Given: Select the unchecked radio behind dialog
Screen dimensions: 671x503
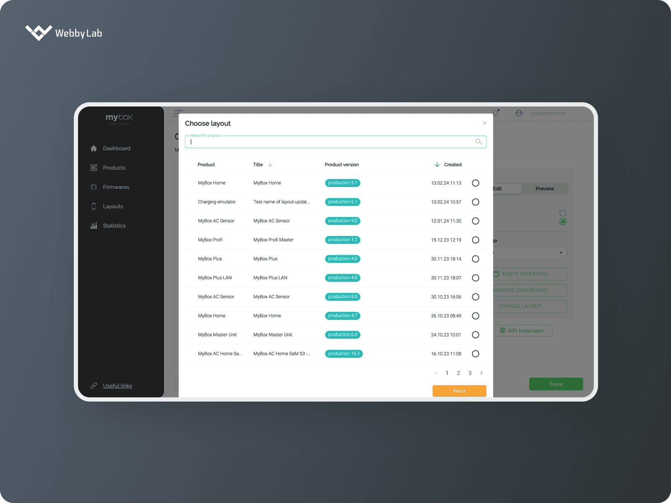Looking at the screenshot, I should [x=563, y=213].
